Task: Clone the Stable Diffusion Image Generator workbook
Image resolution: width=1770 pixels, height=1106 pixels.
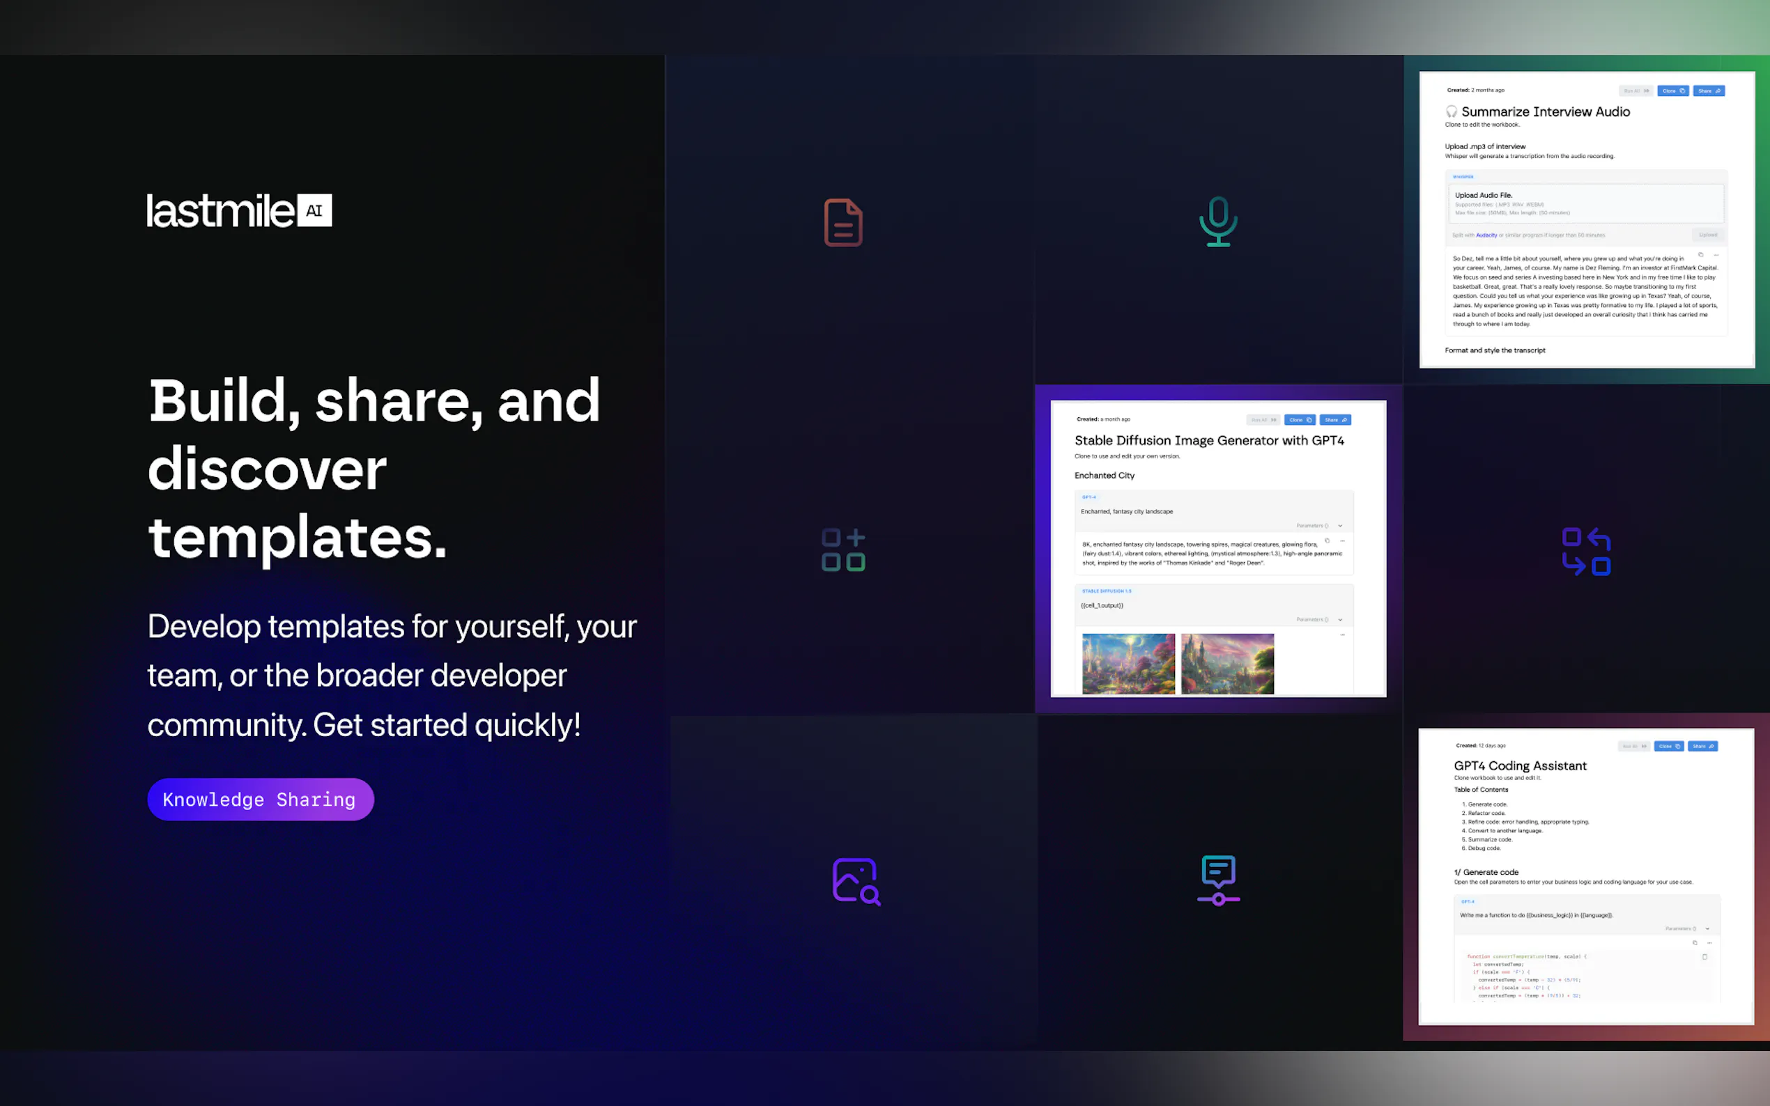Action: pos(1300,420)
